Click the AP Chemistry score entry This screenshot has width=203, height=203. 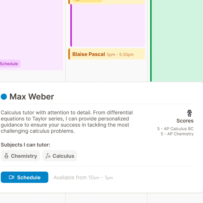coord(177,134)
